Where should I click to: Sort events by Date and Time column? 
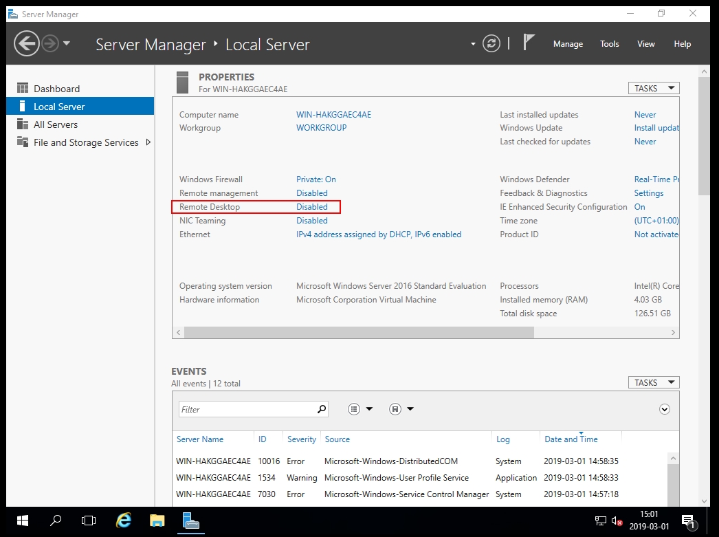coord(571,439)
